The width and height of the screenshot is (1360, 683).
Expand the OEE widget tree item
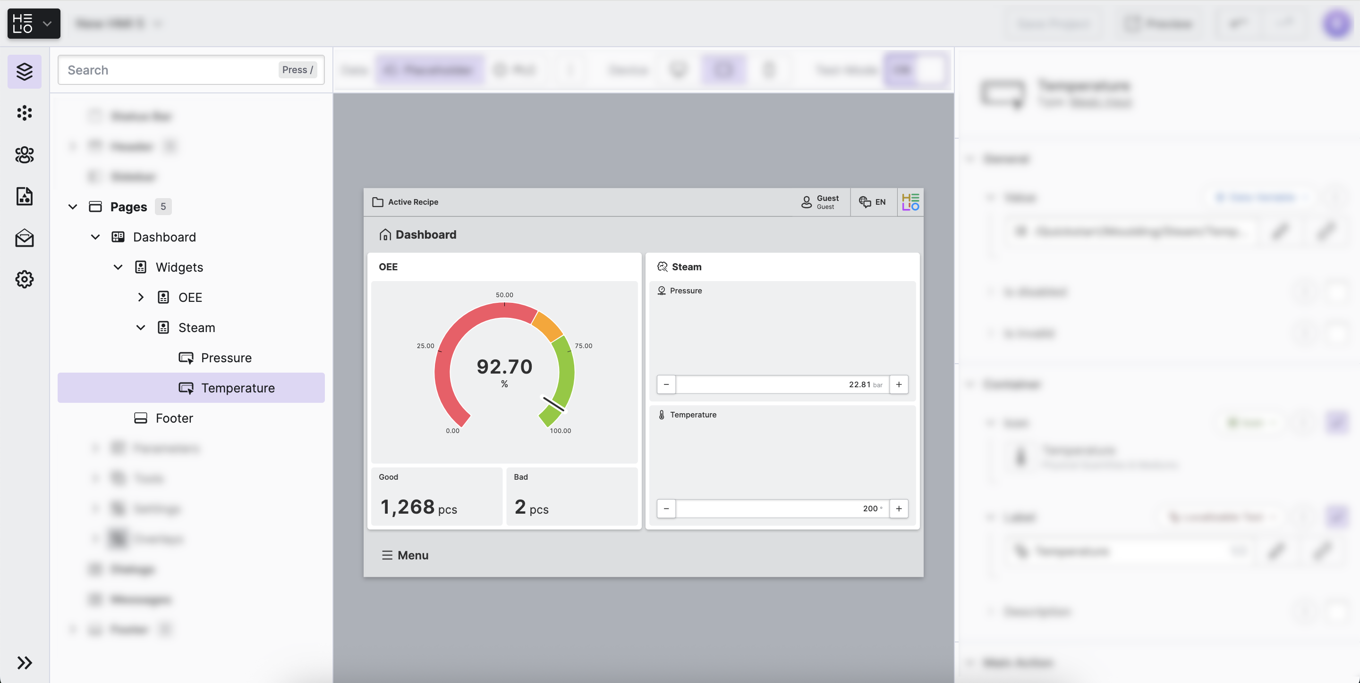(140, 298)
